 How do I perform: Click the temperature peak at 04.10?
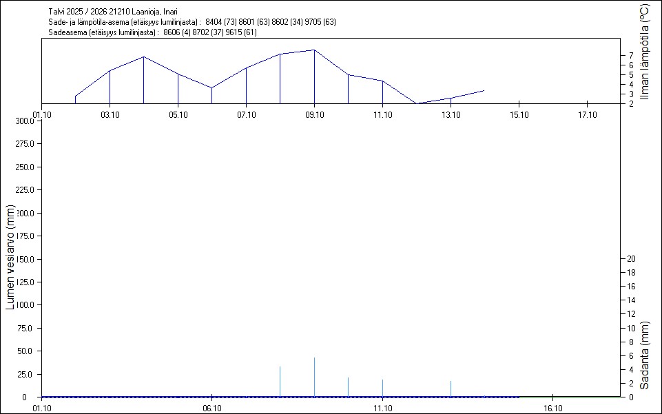coord(143,56)
